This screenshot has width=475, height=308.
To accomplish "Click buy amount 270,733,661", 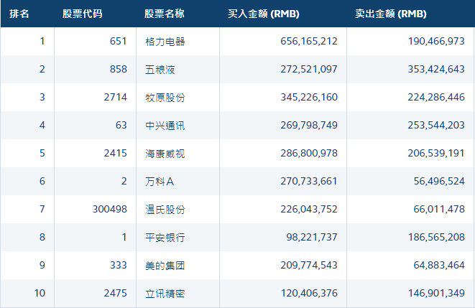I will point(309,181).
